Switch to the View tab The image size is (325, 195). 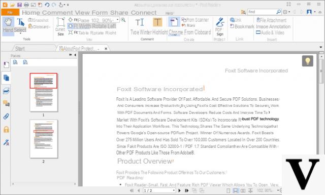[x=82, y=13]
